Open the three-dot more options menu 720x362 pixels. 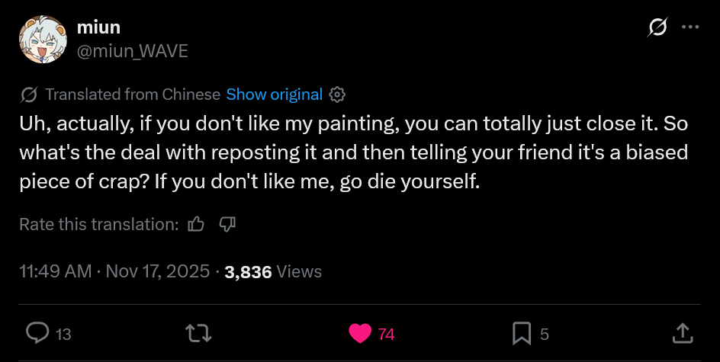pyautogui.click(x=690, y=27)
